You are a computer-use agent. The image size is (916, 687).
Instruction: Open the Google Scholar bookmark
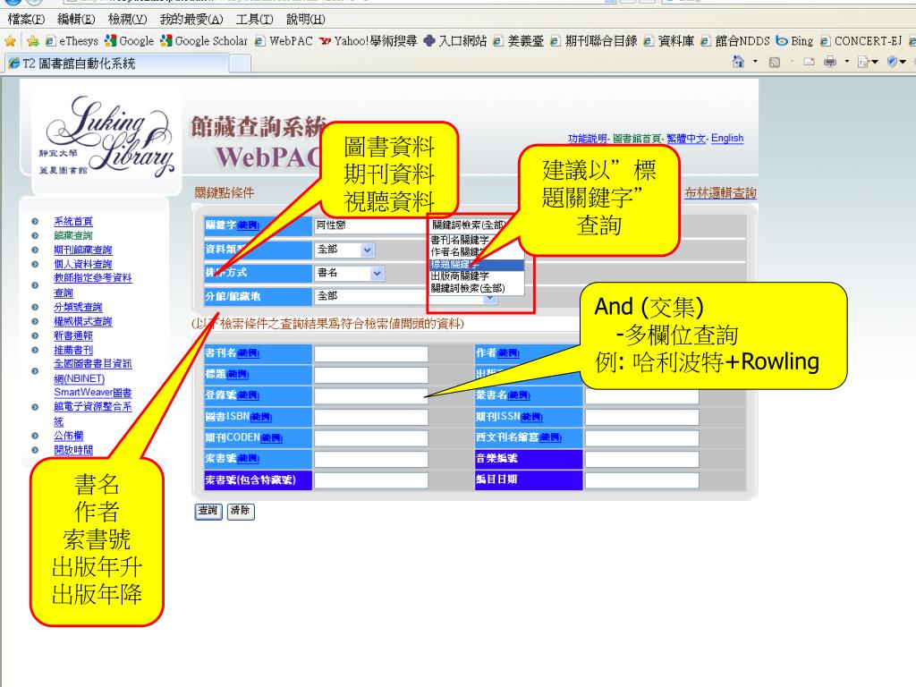tap(204, 41)
